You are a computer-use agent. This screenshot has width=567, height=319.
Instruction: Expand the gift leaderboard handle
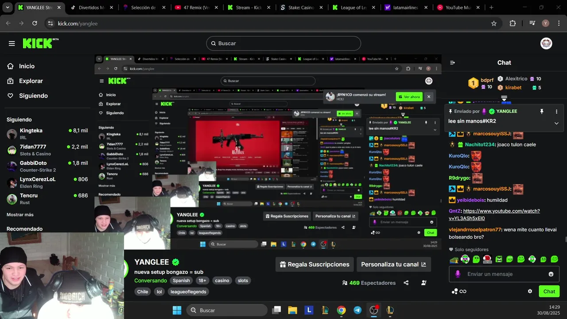coord(504,98)
